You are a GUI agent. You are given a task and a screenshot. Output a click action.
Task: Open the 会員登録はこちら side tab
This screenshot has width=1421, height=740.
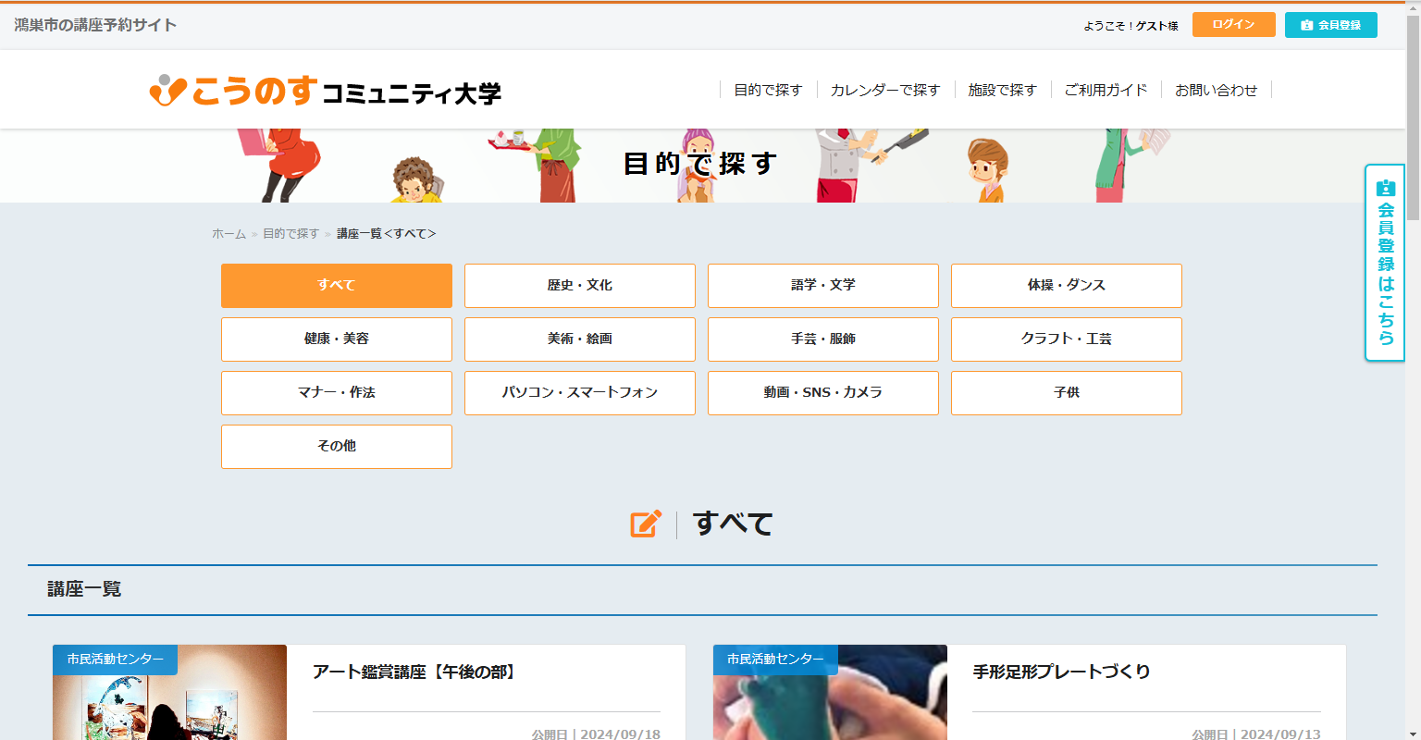click(1384, 263)
